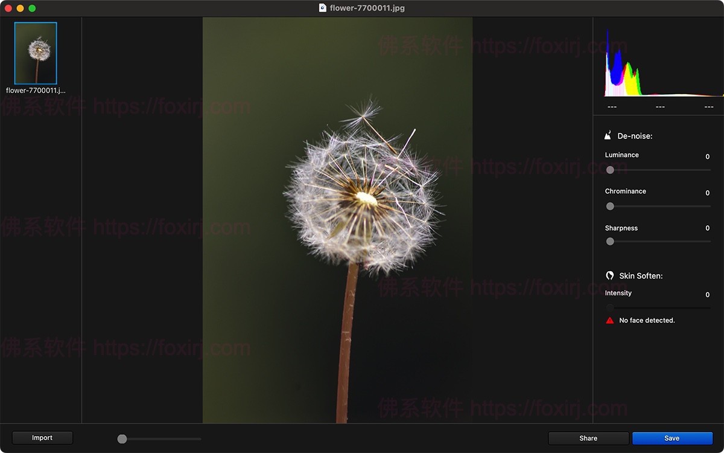The height and width of the screenshot is (453, 724).
Task: Maximize the window using green button
Action: click(32, 8)
